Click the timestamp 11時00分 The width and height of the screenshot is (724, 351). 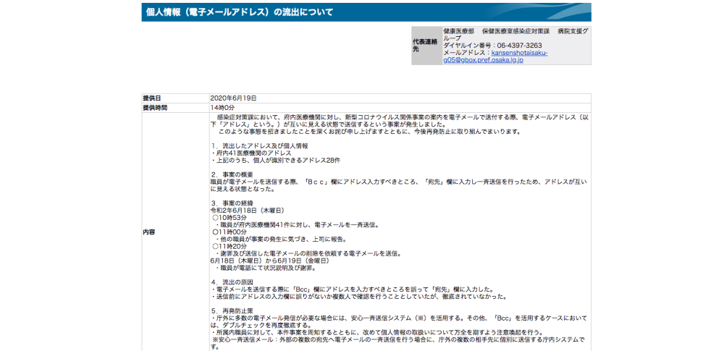tap(230, 232)
